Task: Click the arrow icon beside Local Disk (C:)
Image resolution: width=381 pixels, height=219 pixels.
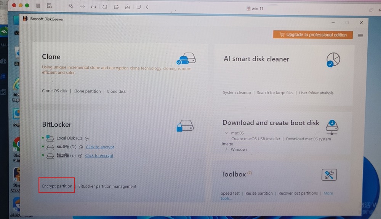Action: pyautogui.click(x=86, y=138)
